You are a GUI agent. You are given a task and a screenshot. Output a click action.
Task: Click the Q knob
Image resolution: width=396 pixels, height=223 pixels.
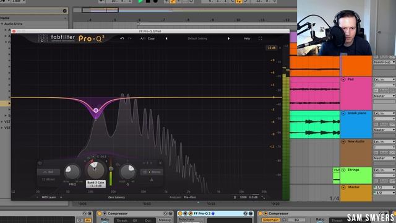(127, 172)
